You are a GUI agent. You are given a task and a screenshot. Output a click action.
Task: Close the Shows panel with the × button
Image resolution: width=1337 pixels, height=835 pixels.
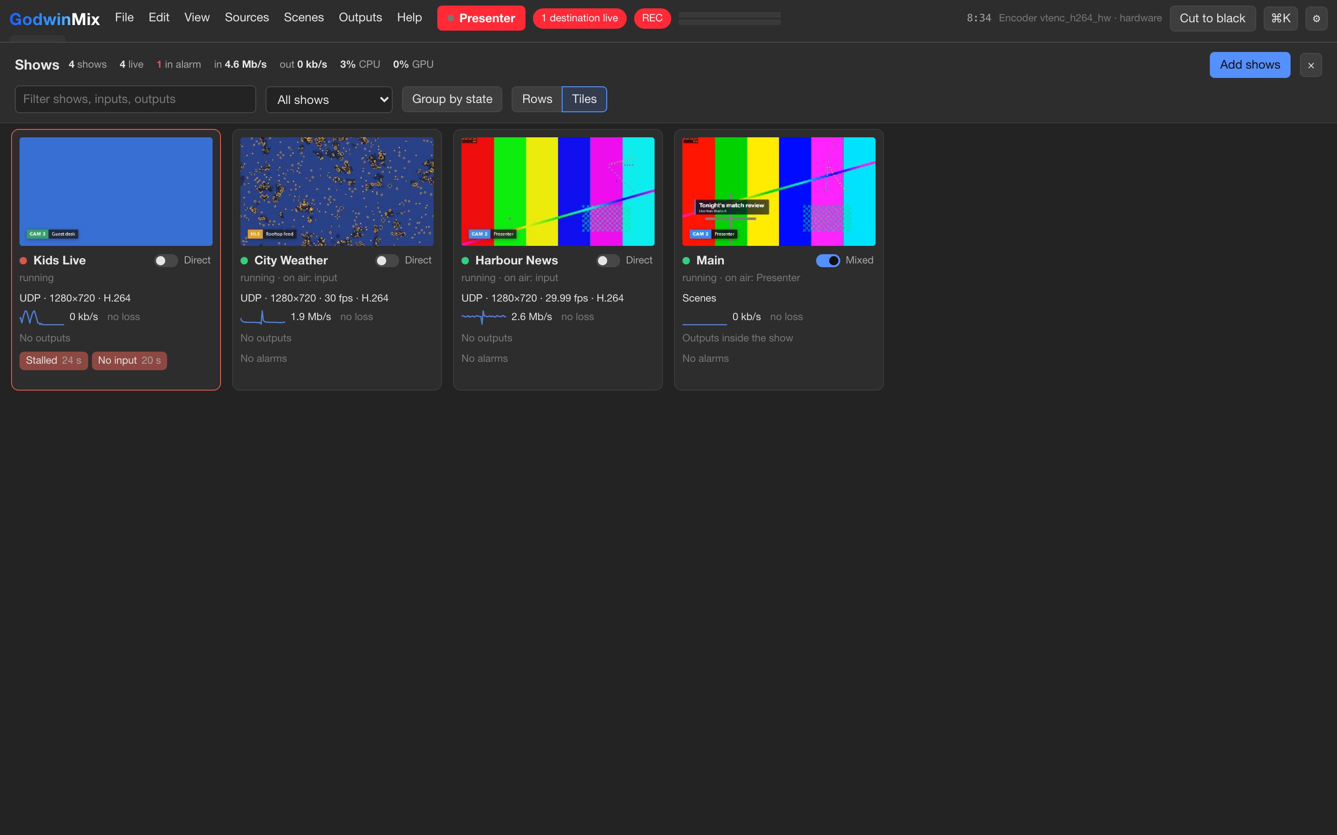point(1311,65)
